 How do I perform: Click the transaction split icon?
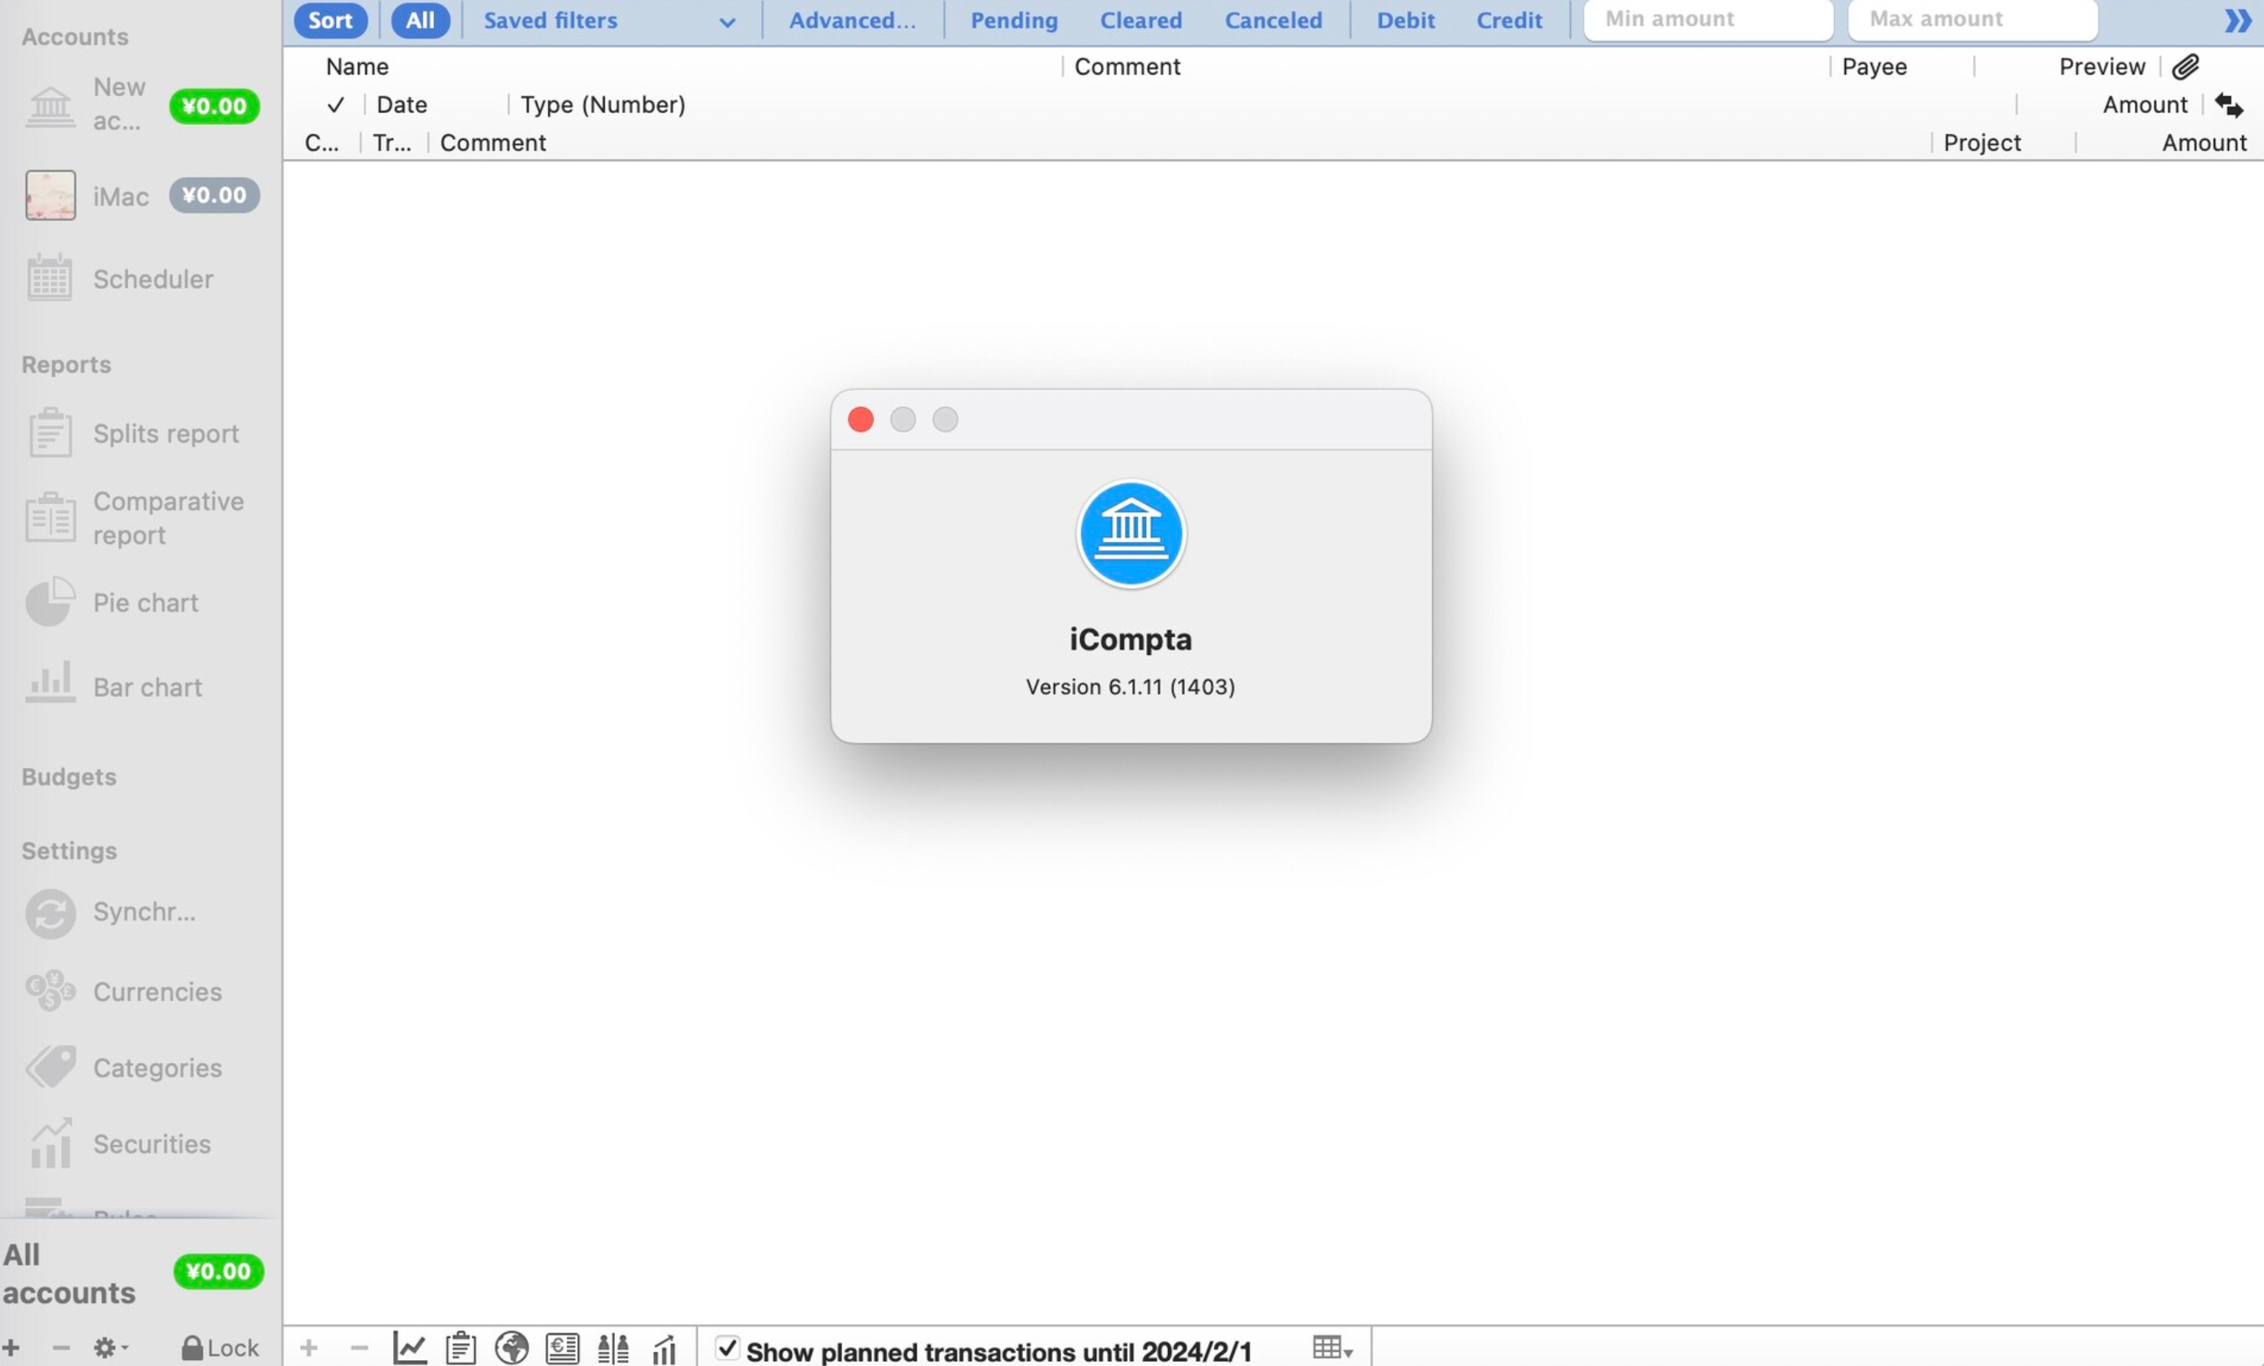613,1348
